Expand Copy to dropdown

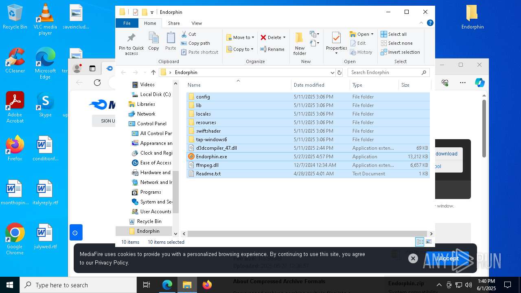point(252,49)
